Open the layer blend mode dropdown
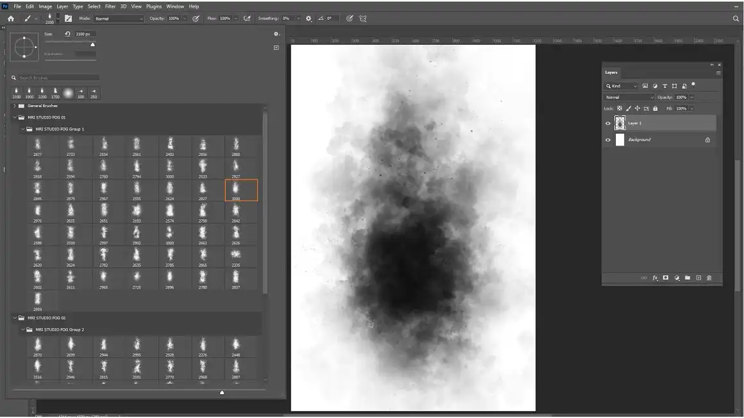744x418 pixels. 629,97
